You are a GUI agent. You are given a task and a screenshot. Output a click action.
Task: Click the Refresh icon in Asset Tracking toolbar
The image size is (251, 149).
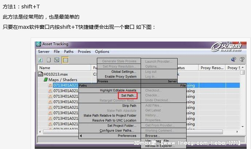click(x=40, y=60)
